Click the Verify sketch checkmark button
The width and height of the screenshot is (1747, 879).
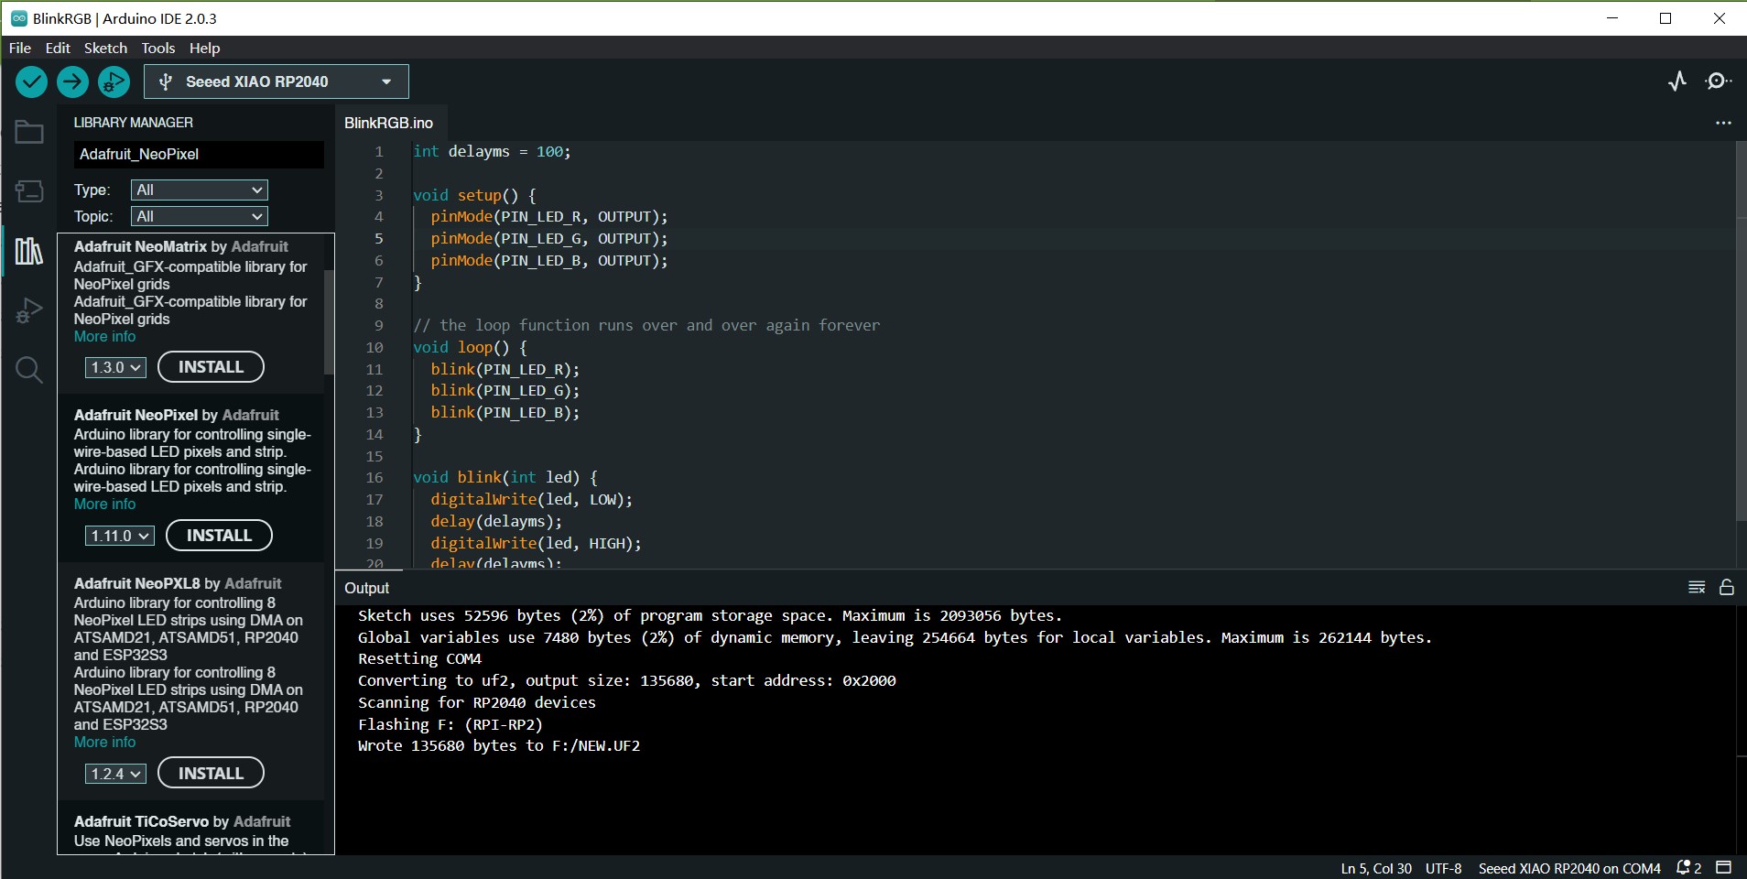(x=31, y=82)
